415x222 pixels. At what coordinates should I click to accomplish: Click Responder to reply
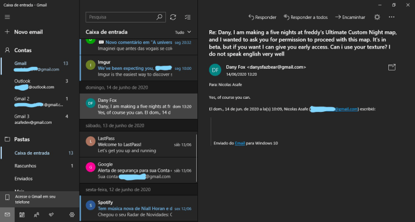[262, 17]
